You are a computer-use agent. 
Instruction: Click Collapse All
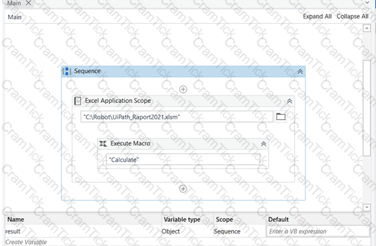pos(352,17)
